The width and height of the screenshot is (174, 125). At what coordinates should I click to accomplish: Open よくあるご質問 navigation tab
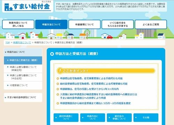point(151,24)
